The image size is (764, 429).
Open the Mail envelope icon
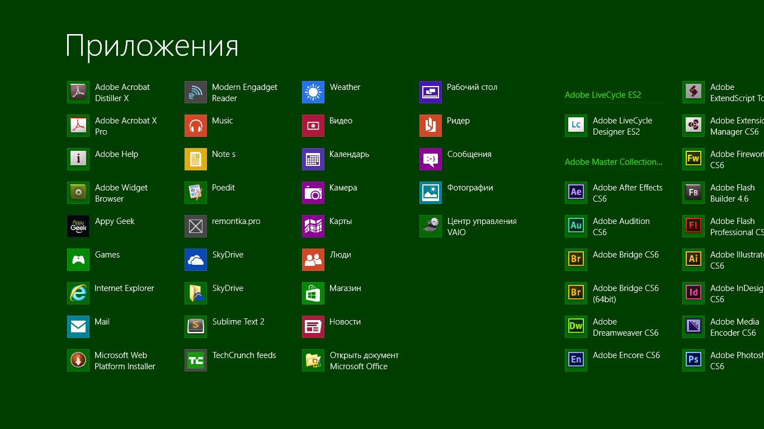(x=78, y=327)
